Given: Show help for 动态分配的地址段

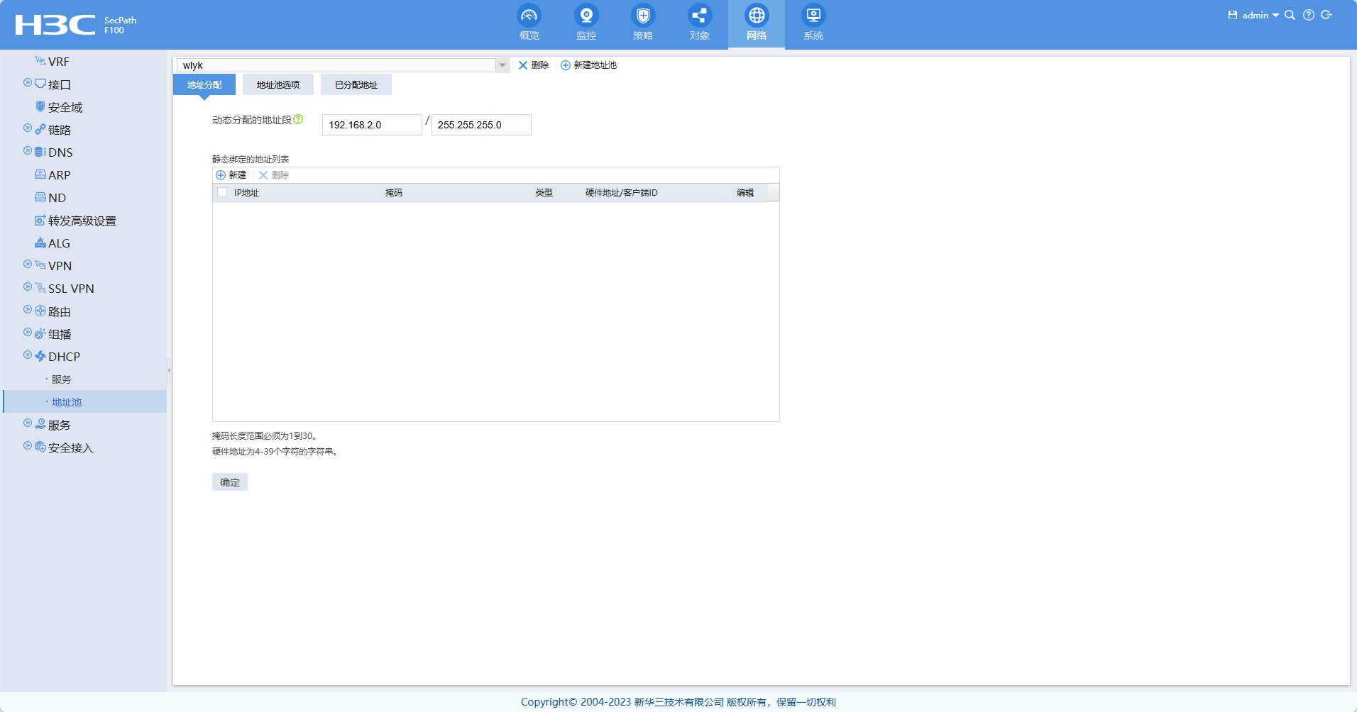Looking at the screenshot, I should coord(298,119).
